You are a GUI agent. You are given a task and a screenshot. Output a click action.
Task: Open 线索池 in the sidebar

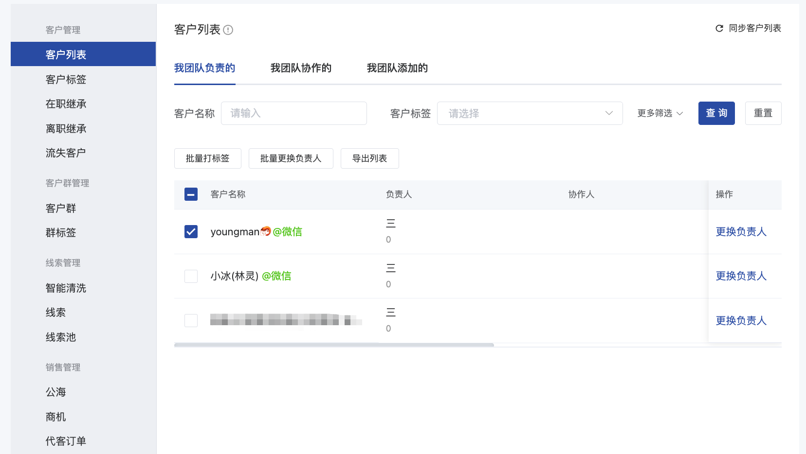tap(61, 337)
